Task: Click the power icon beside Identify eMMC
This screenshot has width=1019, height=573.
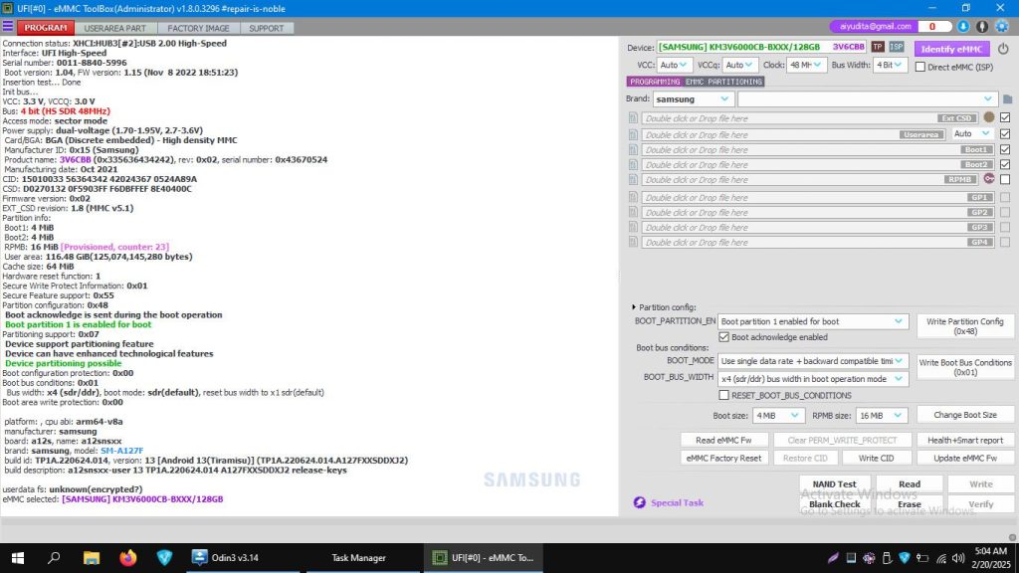Action: (x=1002, y=48)
